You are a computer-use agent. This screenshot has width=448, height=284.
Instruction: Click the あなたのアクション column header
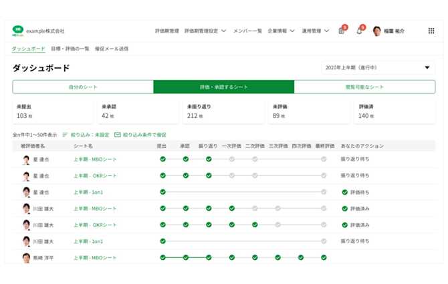click(x=362, y=146)
